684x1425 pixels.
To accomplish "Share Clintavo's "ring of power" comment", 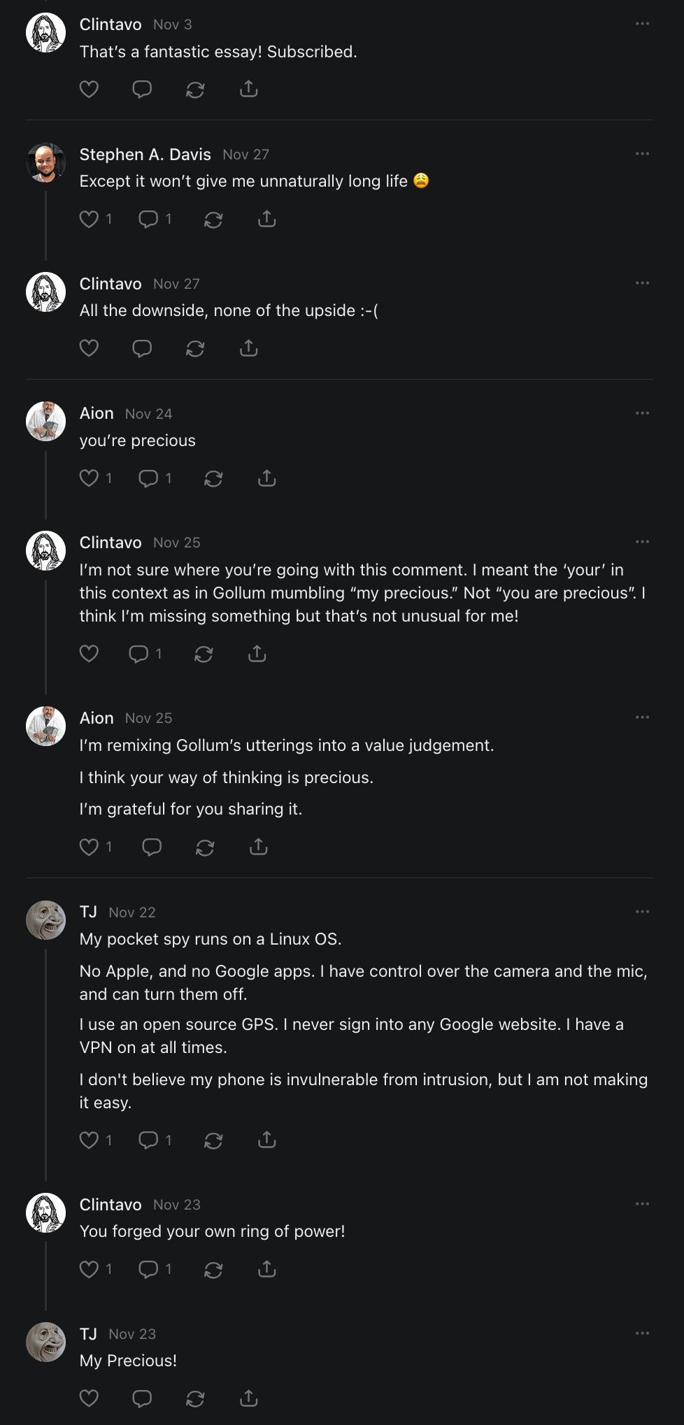I will pos(267,1269).
